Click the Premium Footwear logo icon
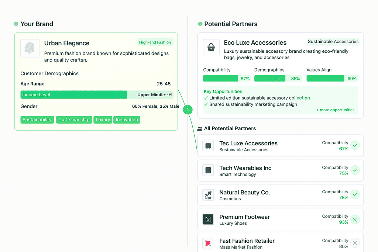Screen dimensions: 378x252 click(x=208, y=219)
